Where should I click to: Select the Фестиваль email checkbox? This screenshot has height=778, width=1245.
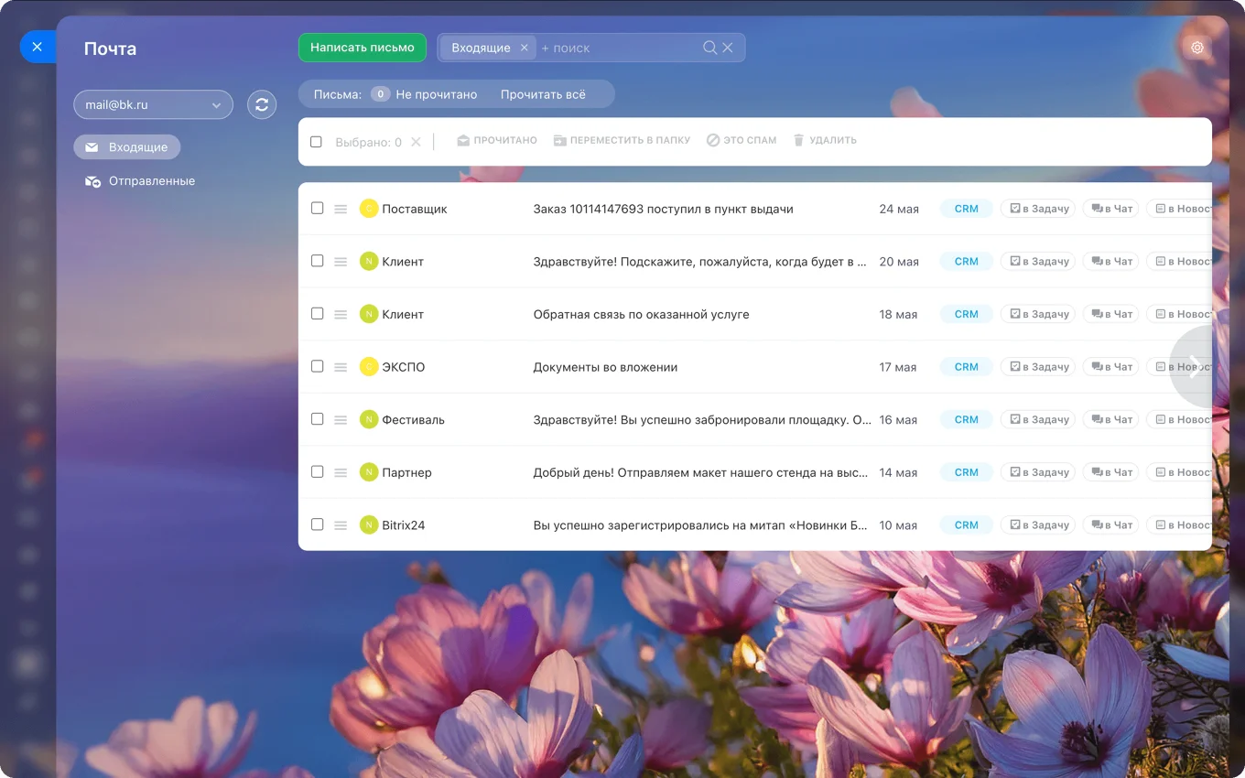click(x=317, y=419)
